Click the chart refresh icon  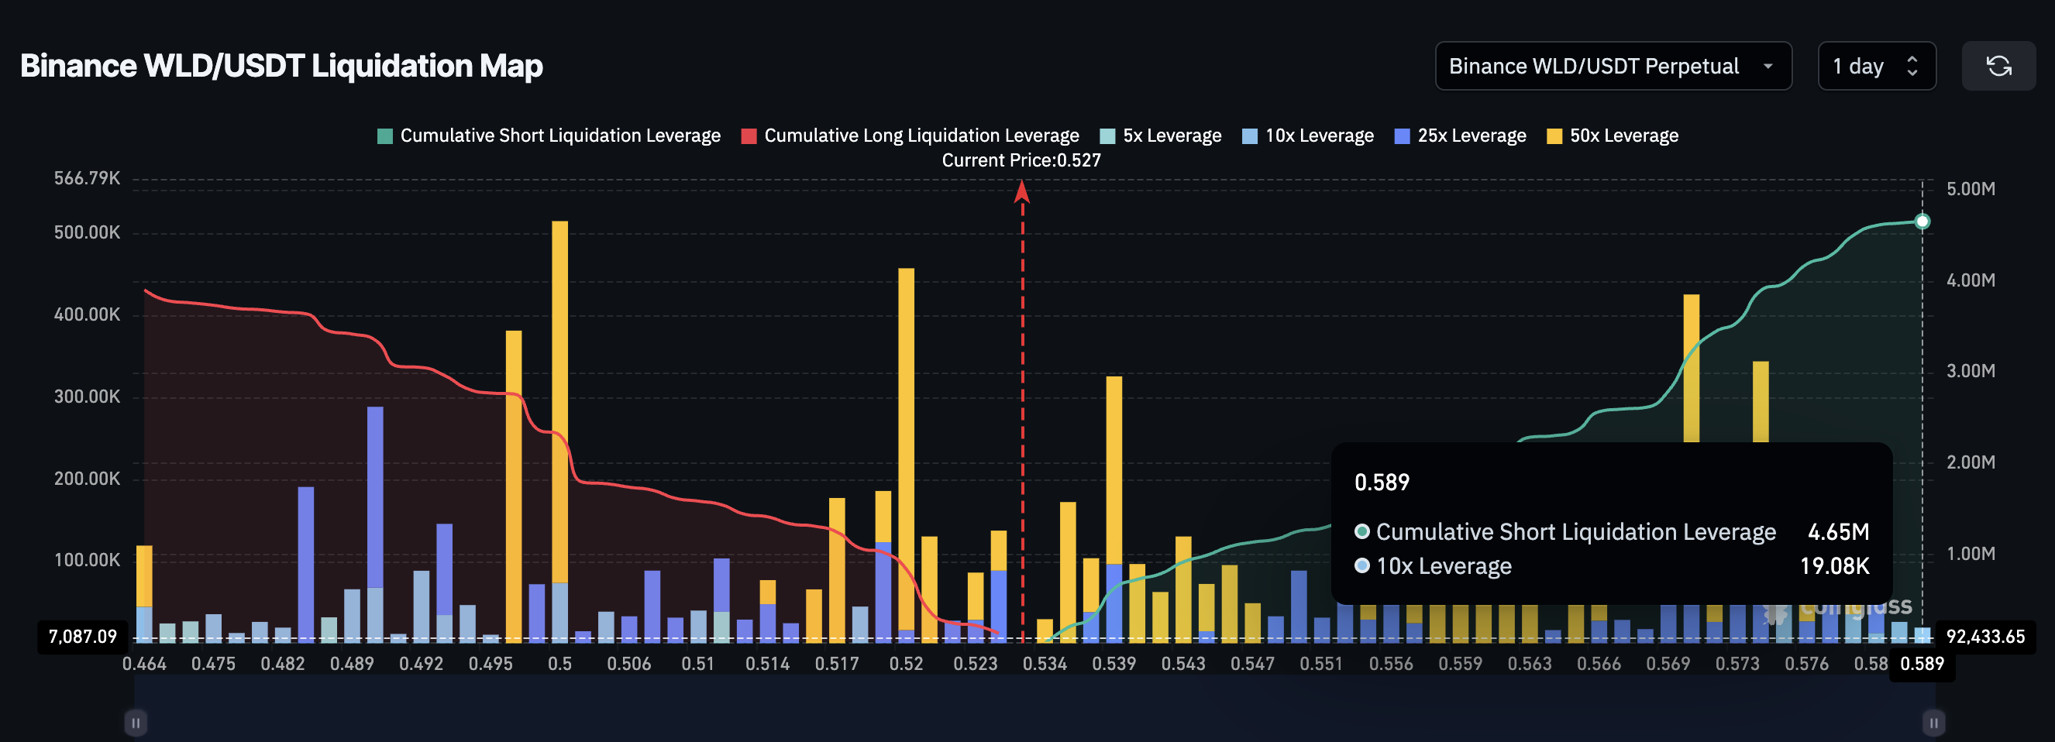[2000, 65]
